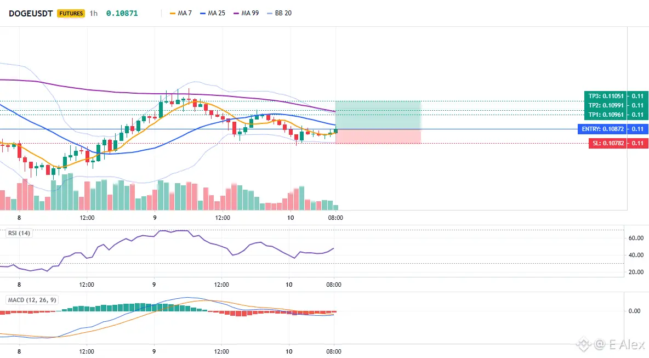The height and width of the screenshot is (358, 649).
Task: Click the 0.10871 current price
Action: click(122, 13)
